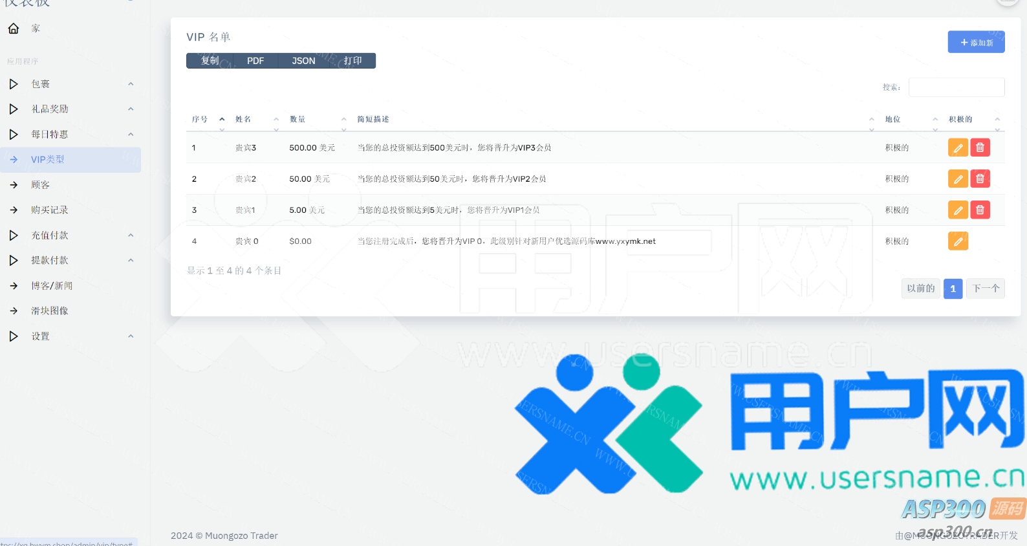This screenshot has width=1027, height=546.
Task: Open the 购买记录 menu item
Action: point(70,210)
